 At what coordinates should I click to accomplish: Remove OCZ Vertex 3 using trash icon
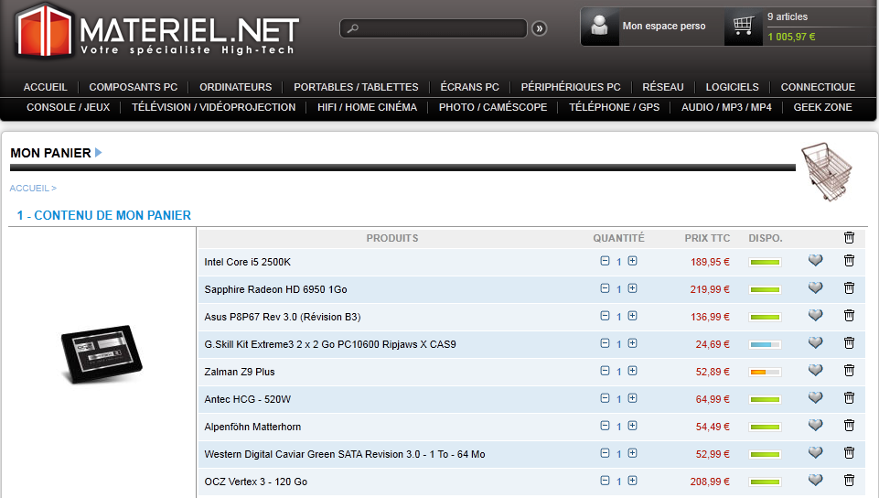[849, 481]
